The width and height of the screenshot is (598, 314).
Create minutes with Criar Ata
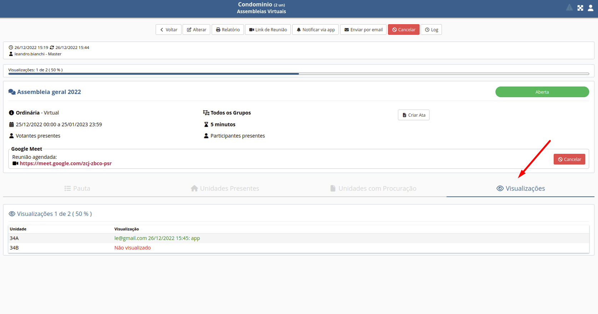point(414,115)
